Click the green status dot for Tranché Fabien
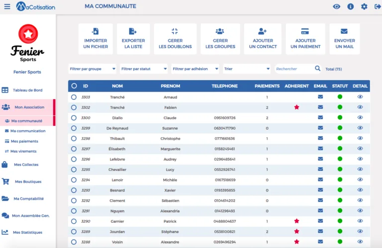The width and height of the screenshot is (382, 248). pyautogui.click(x=340, y=107)
